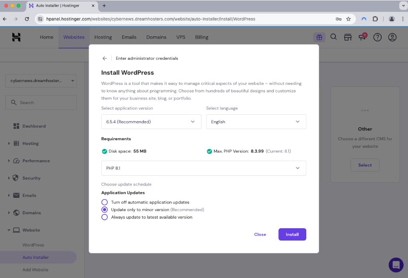
Task: Open the account profile icon in header
Action: click(392, 37)
